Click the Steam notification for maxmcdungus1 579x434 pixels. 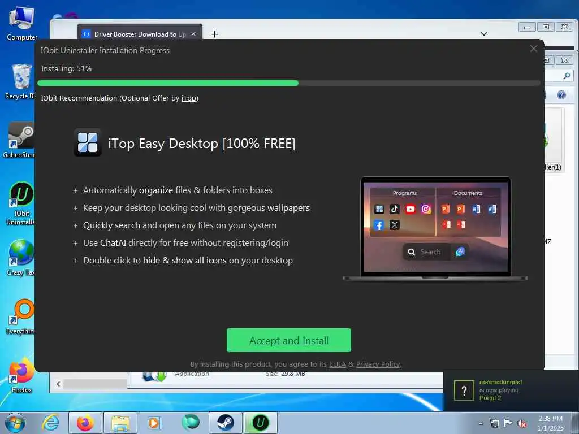[511, 390]
